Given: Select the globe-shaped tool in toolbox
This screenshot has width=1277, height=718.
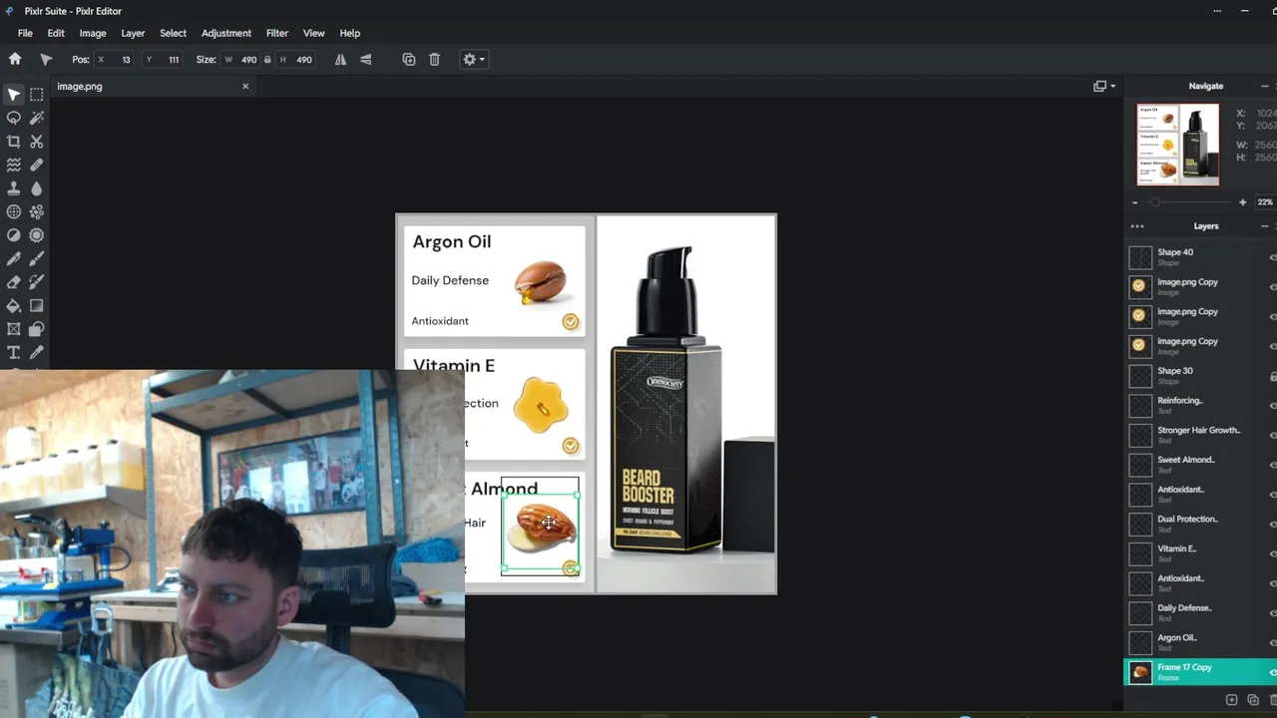Looking at the screenshot, I should pyautogui.click(x=14, y=211).
